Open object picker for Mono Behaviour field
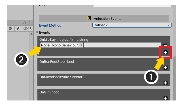 [80, 45]
